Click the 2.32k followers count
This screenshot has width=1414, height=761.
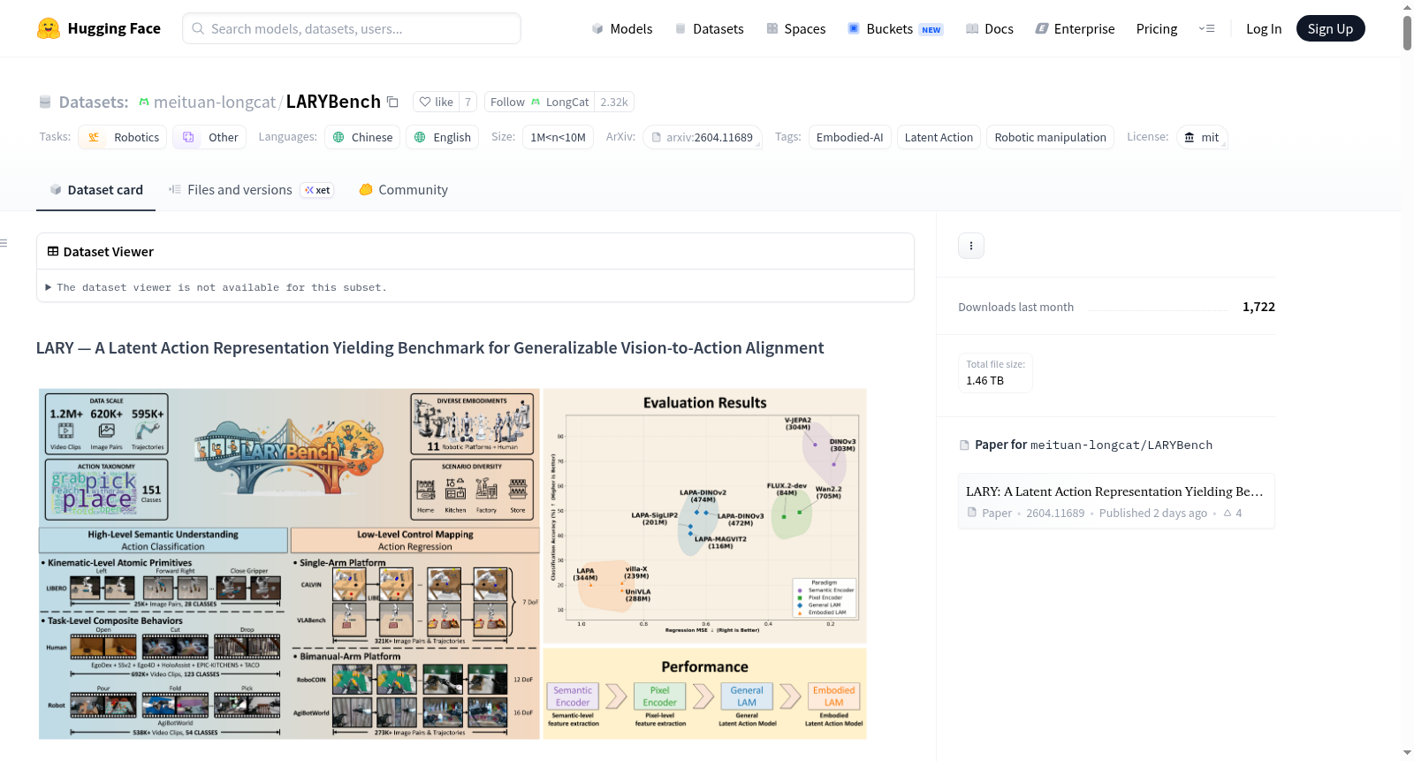614,102
